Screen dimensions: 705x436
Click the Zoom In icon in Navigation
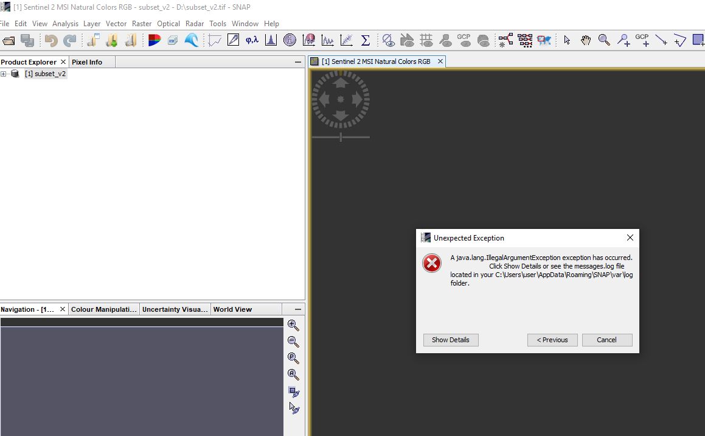click(293, 325)
